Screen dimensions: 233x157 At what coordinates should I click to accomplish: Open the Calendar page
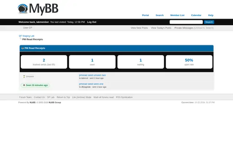196,15
